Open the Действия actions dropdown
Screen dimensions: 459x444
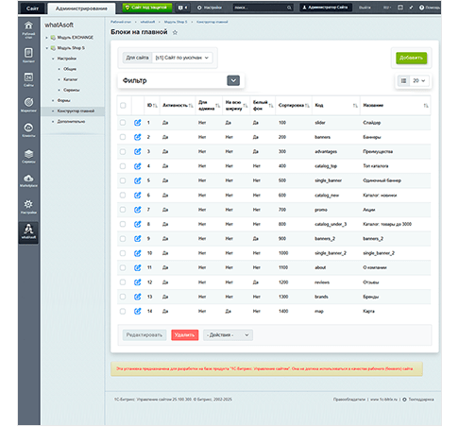click(228, 334)
